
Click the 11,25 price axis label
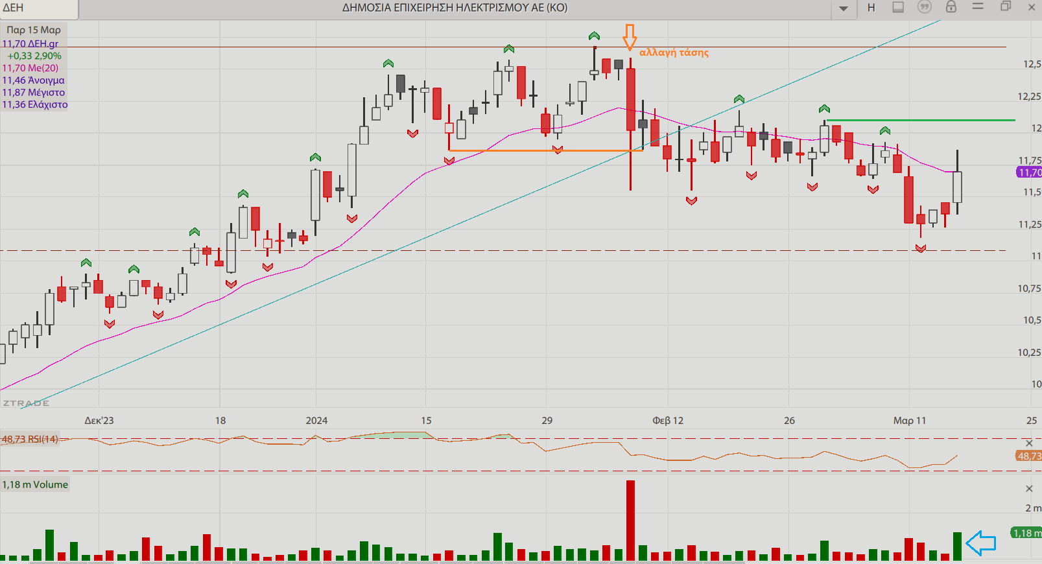1029,224
